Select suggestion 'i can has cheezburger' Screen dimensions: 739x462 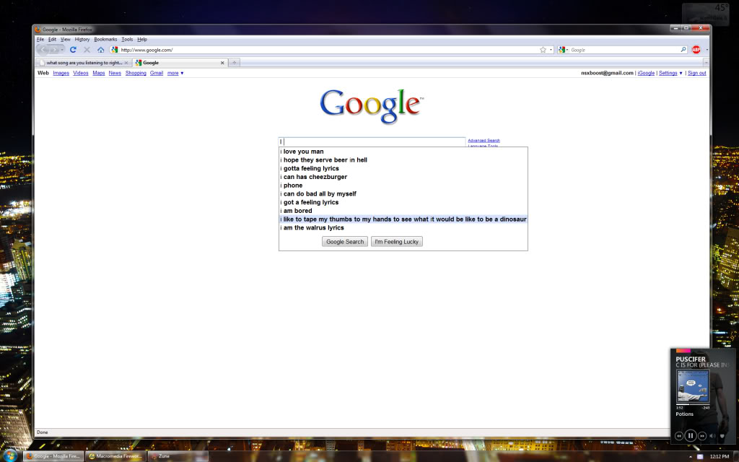(x=403, y=177)
